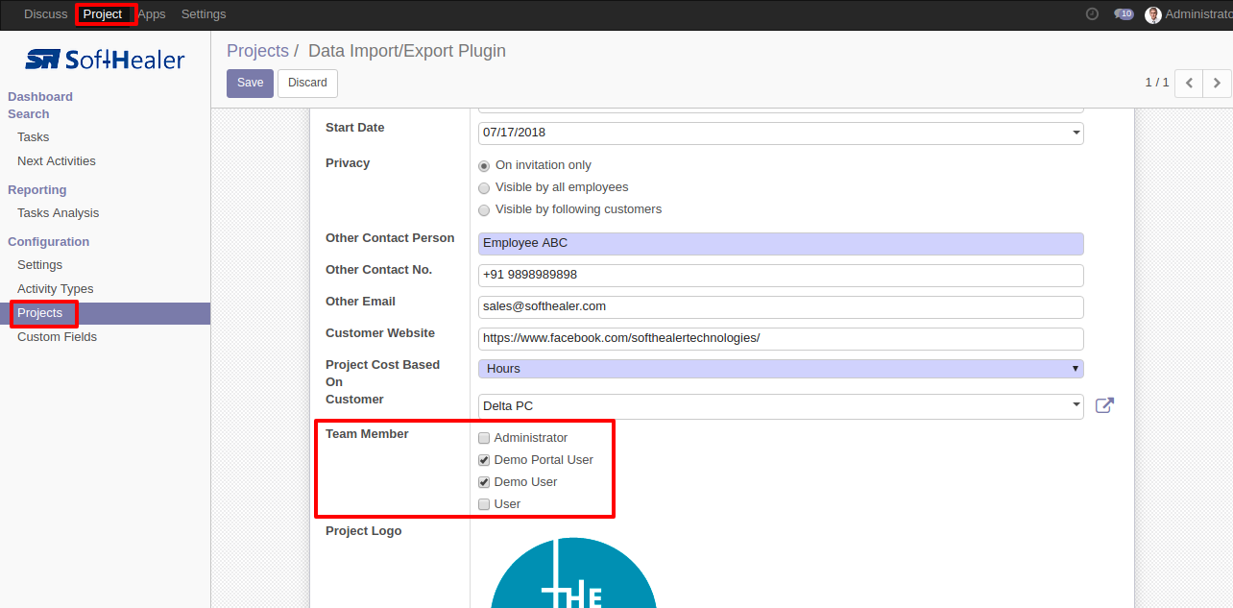1233x608 pixels.
Task: Expand the Customer Delta PC dropdown
Action: tap(1076, 405)
